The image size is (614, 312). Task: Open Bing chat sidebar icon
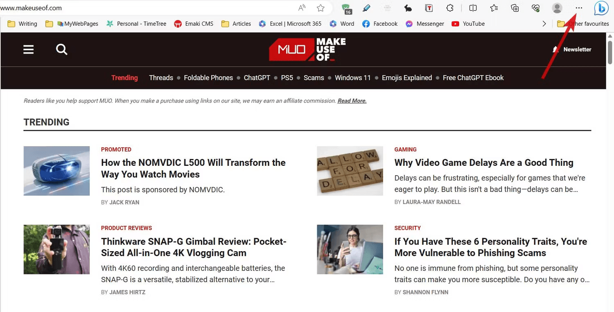601,8
